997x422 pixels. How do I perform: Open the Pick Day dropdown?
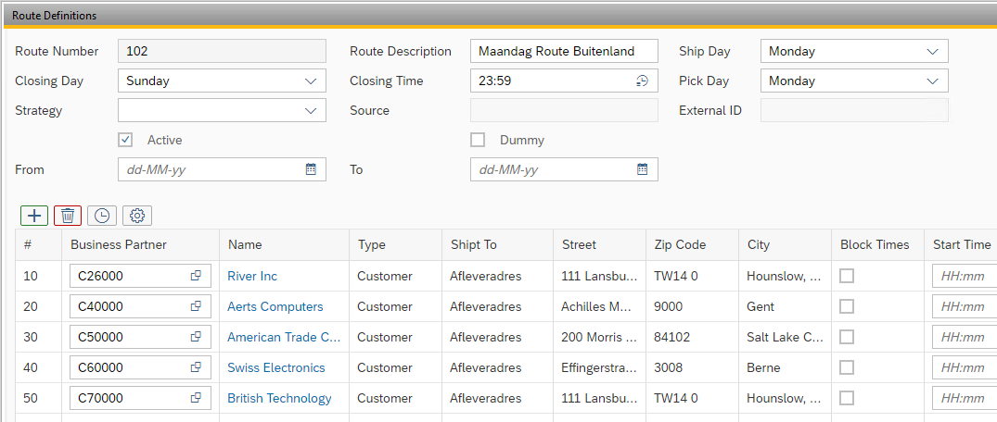coord(932,81)
